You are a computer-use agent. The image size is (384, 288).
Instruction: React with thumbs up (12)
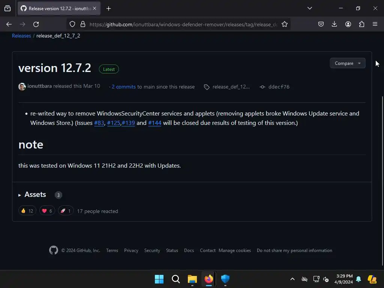[x=27, y=211]
